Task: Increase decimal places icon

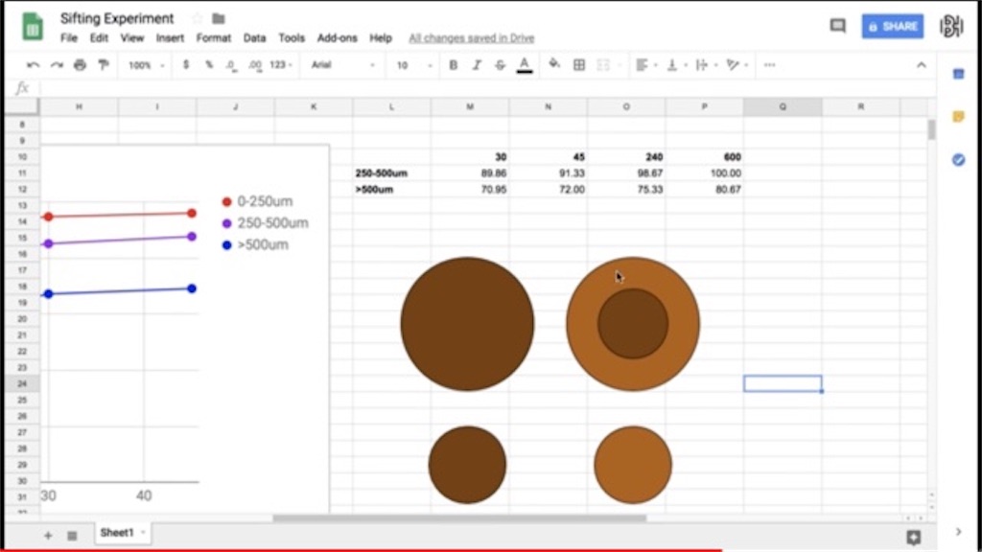Action: tap(255, 65)
